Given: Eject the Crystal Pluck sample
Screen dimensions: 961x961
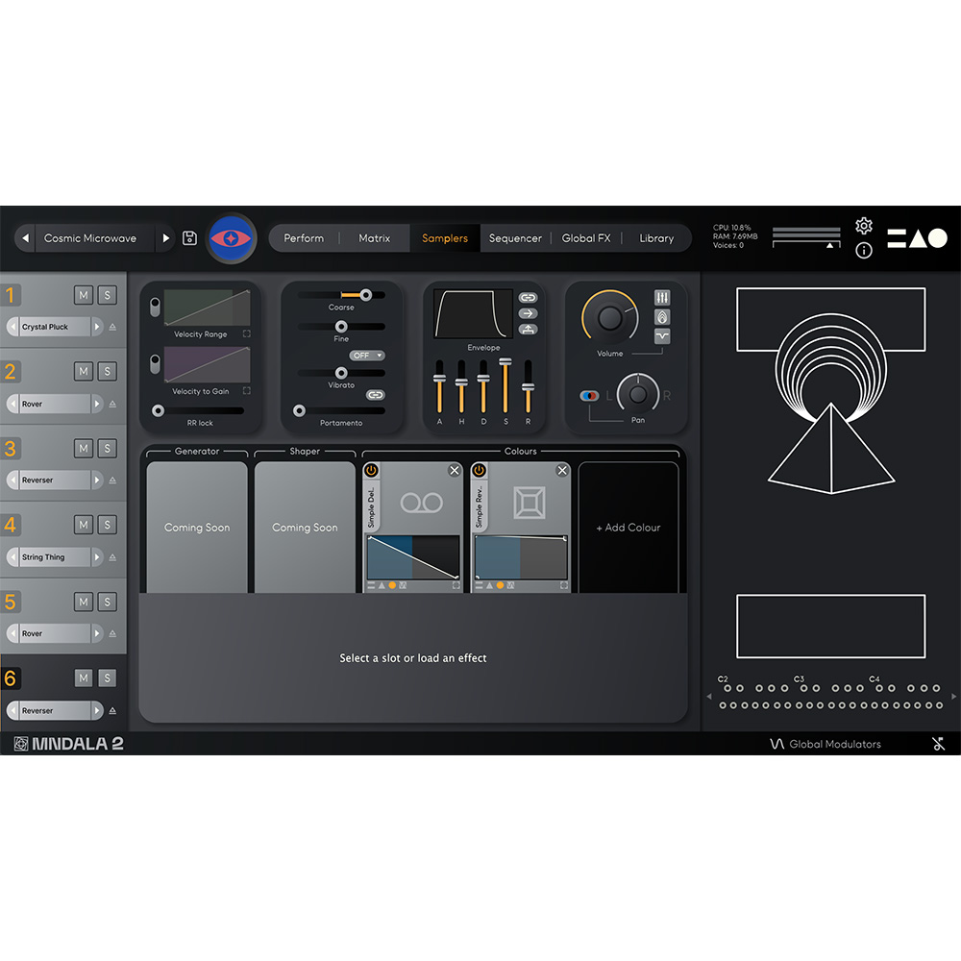Looking at the screenshot, I should [112, 327].
